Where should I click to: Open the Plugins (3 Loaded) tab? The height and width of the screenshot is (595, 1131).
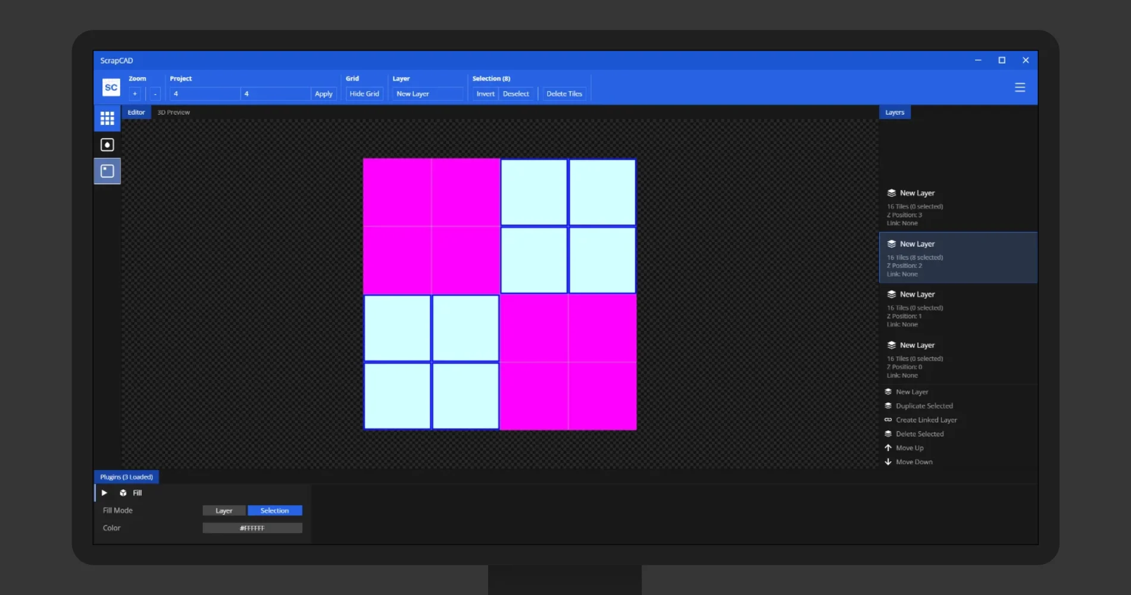126,477
